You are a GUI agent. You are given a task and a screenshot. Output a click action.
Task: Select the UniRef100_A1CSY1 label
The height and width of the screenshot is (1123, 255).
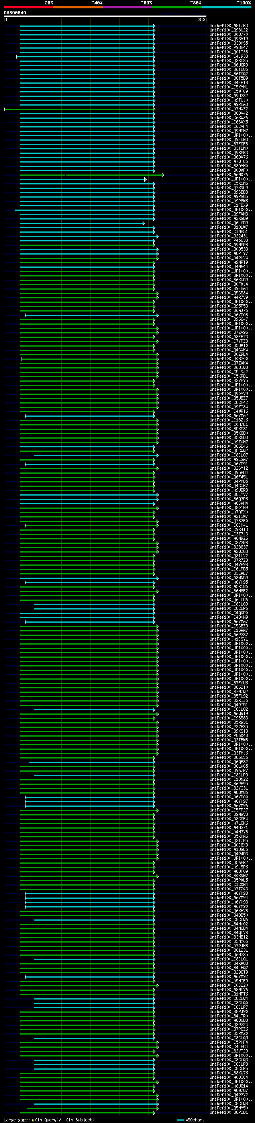click(x=229, y=639)
